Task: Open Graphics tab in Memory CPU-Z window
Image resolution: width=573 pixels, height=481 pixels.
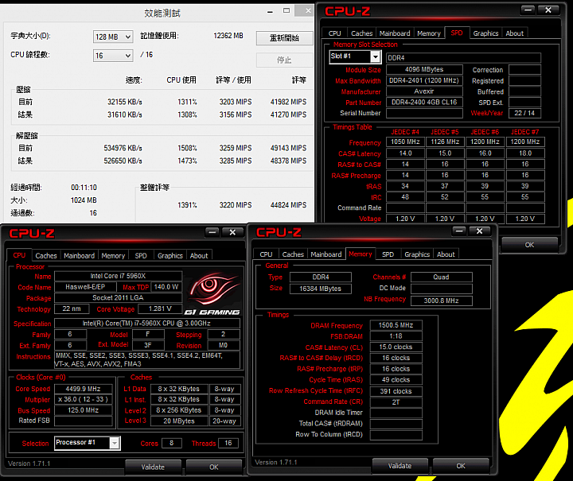Action: click(x=417, y=254)
